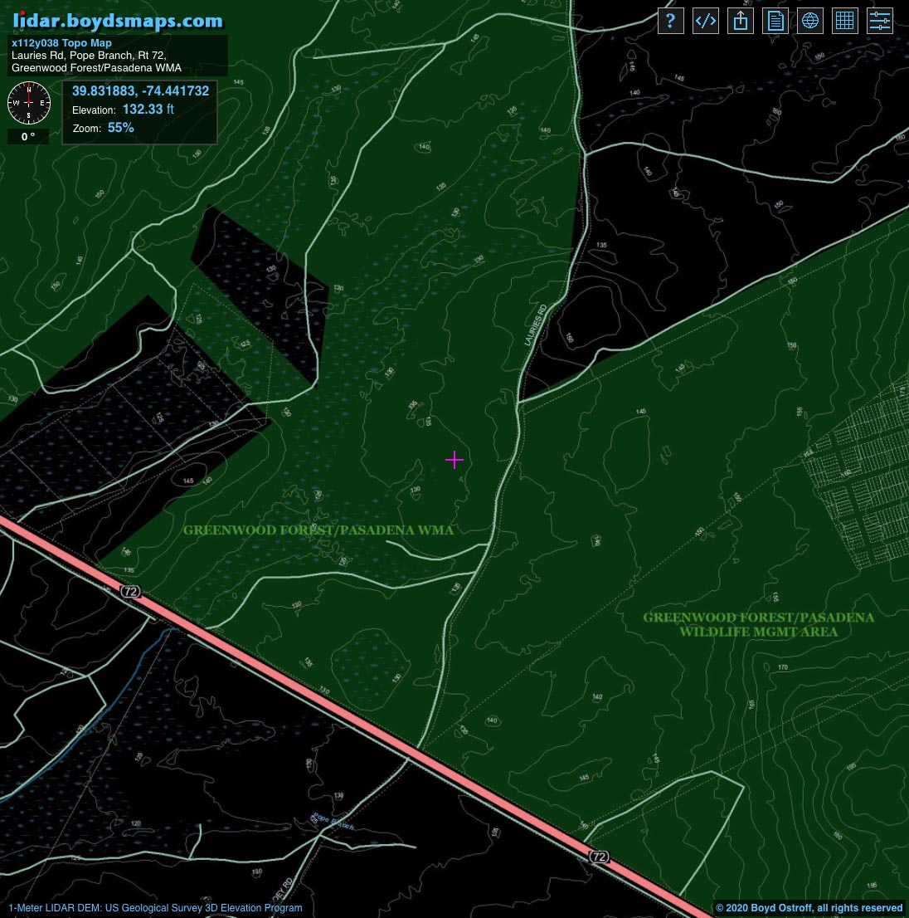This screenshot has width=909, height=918.
Task: Click the lidar.boydsmaps.com logo
Action: pyautogui.click(x=117, y=21)
